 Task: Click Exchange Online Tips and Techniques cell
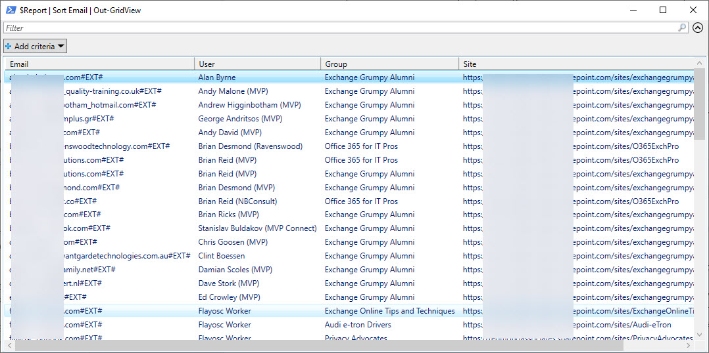coord(389,311)
